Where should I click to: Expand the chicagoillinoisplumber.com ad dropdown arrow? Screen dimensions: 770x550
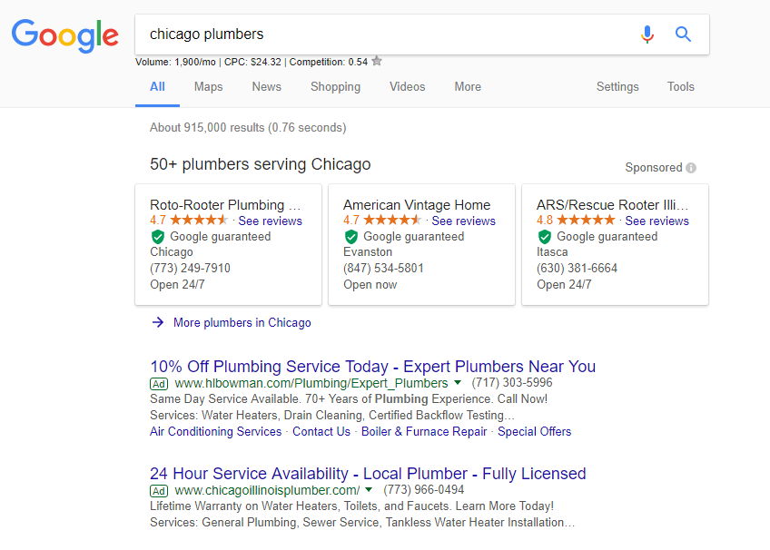[369, 490]
